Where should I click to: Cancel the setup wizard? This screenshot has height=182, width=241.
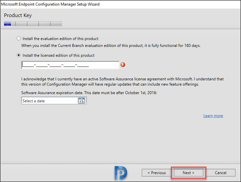click(221, 172)
